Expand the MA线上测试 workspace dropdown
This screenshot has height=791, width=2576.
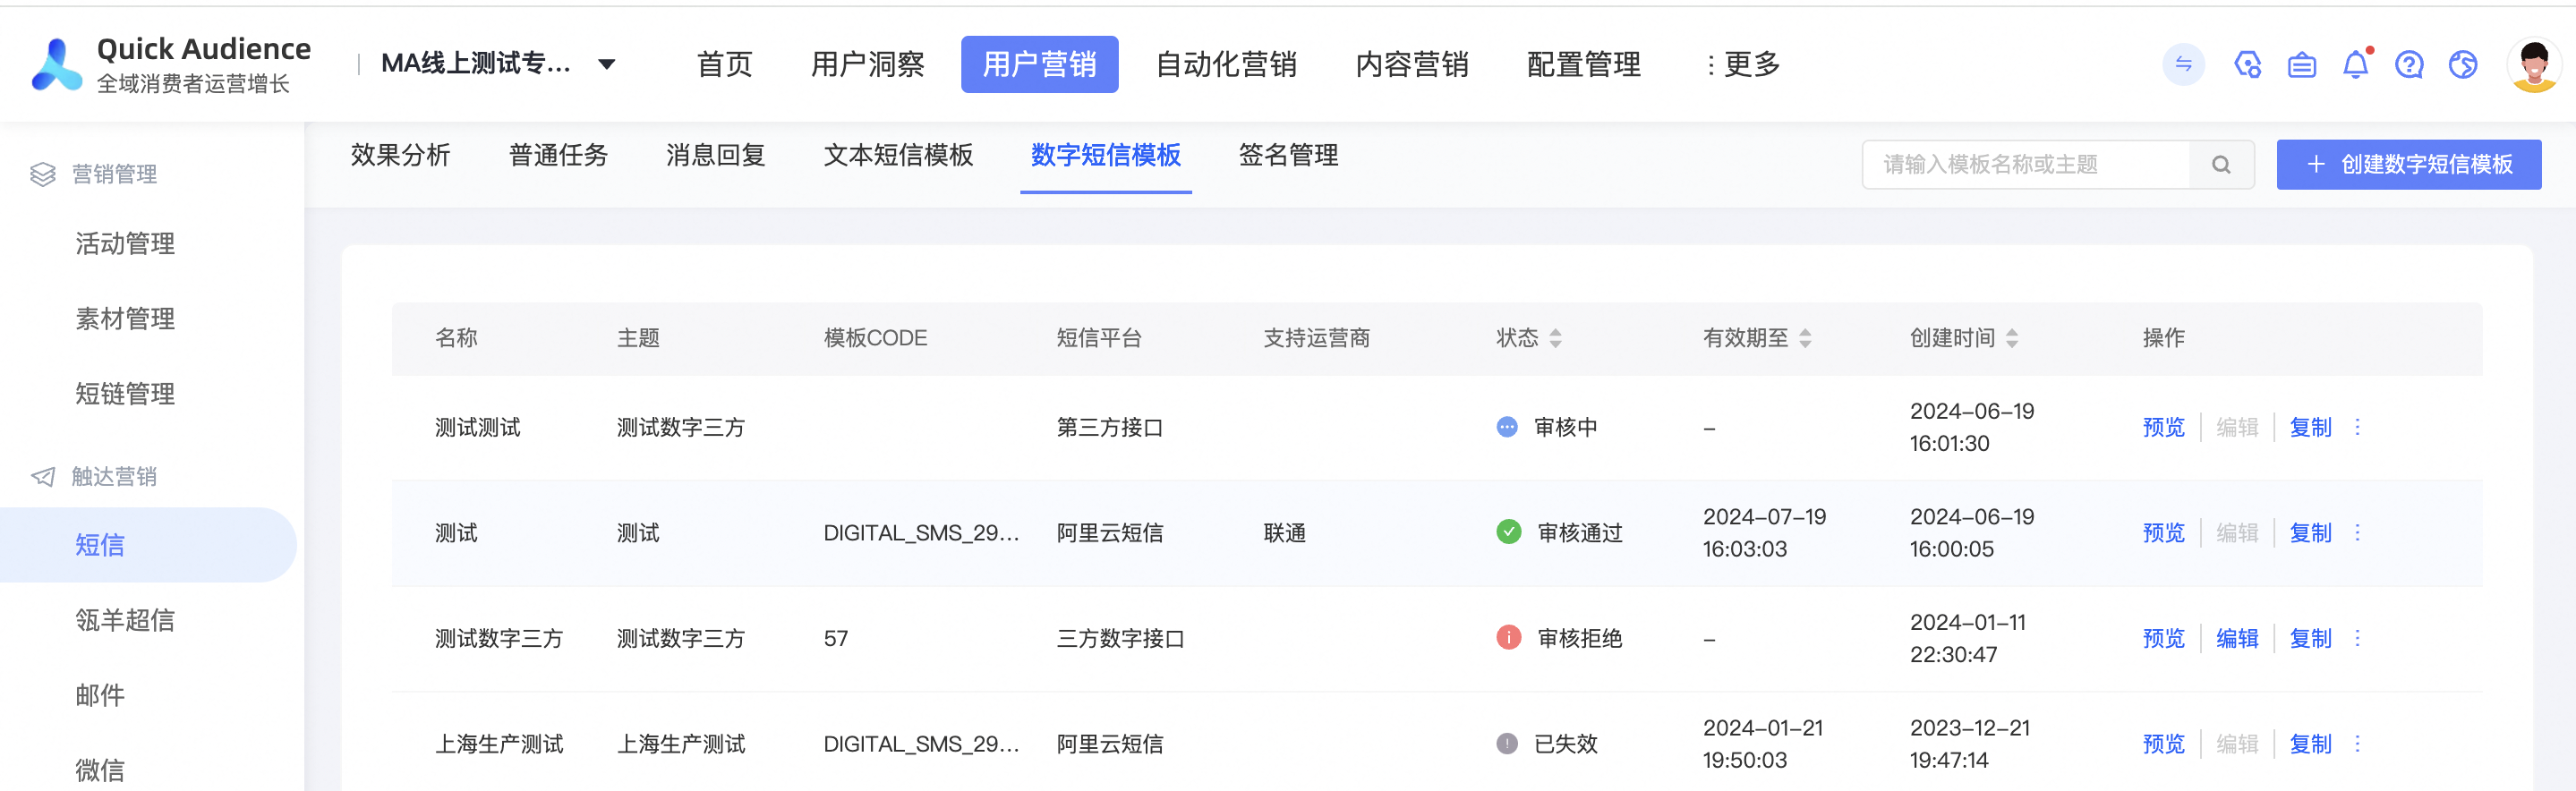(606, 65)
